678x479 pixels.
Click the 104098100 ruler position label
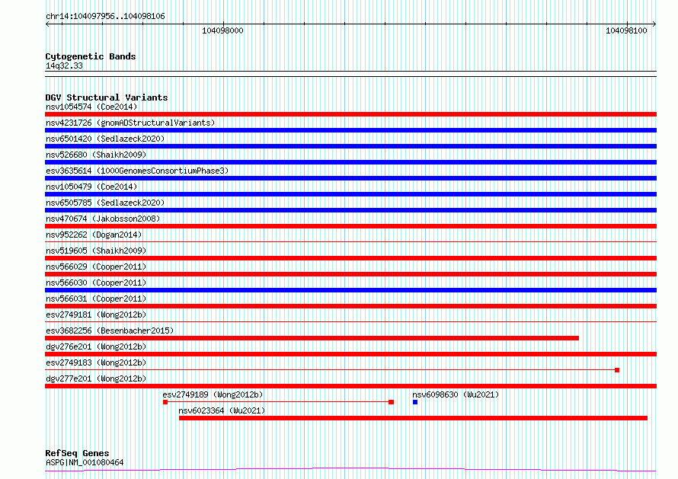click(626, 30)
